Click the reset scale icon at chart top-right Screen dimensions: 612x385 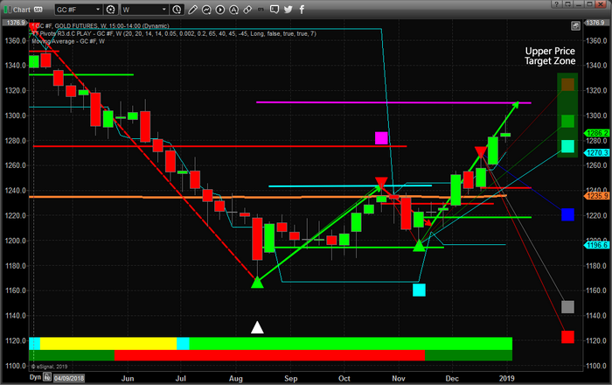click(x=575, y=26)
